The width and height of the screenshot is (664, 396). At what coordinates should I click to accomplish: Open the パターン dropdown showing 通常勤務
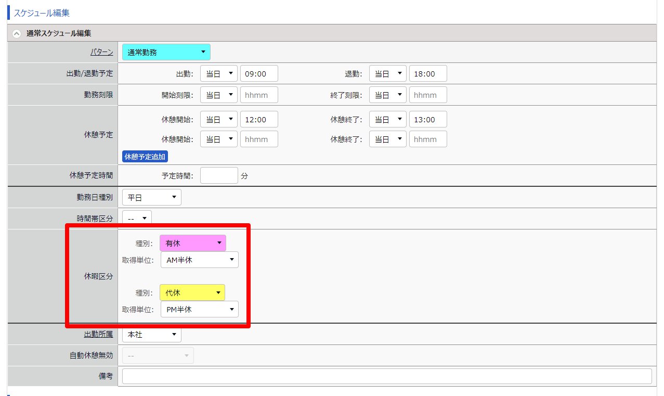click(166, 52)
